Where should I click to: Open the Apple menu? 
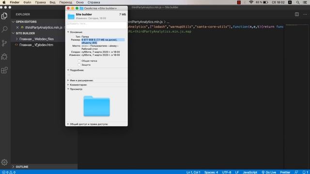pos(4,2)
